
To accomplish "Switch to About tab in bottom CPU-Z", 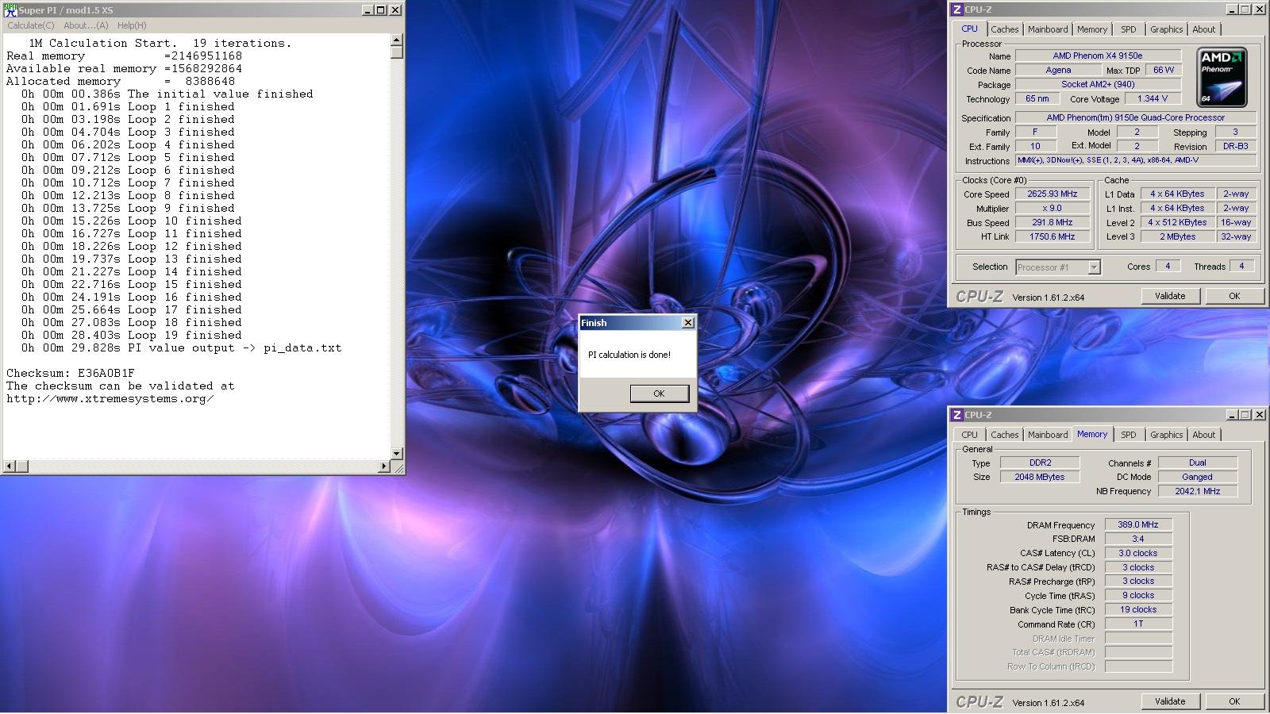I will [1203, 435].
